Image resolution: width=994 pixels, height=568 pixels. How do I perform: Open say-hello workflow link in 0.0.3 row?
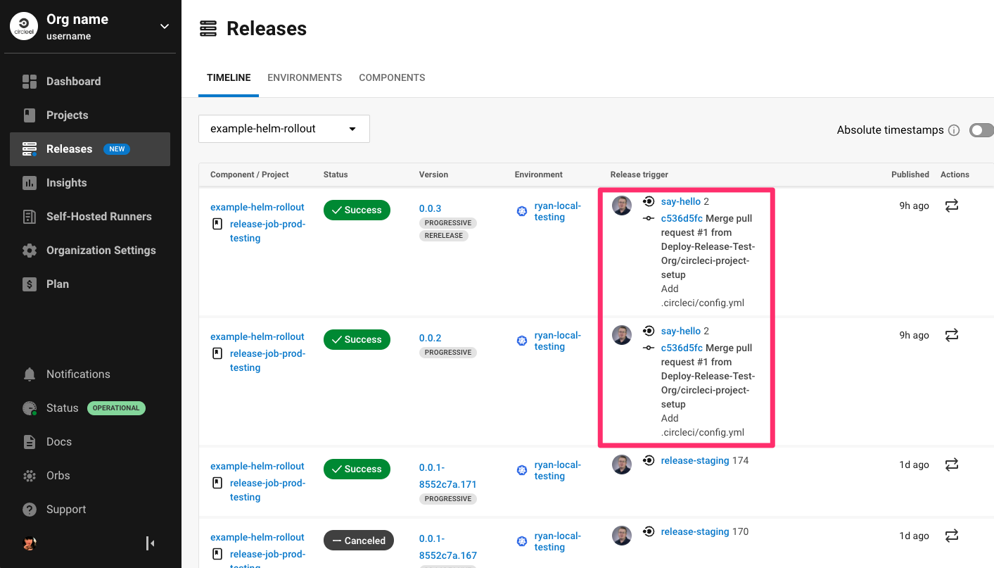coord(680,202)
